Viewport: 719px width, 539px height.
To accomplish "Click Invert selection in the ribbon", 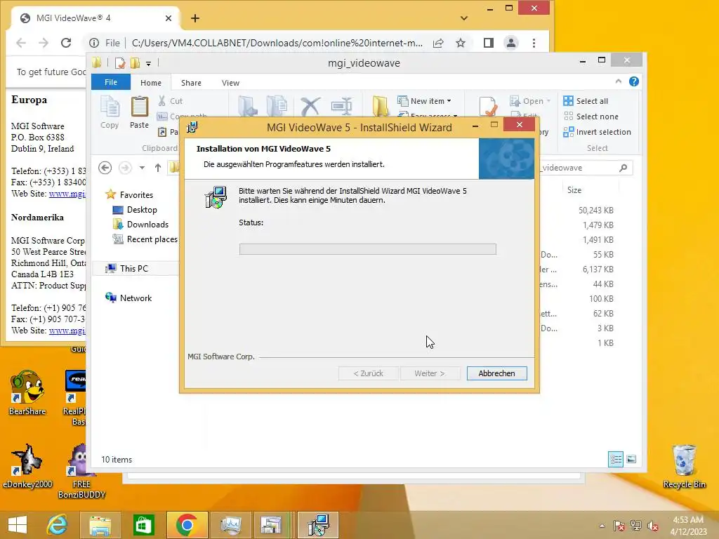I will (x=598, y=132).
